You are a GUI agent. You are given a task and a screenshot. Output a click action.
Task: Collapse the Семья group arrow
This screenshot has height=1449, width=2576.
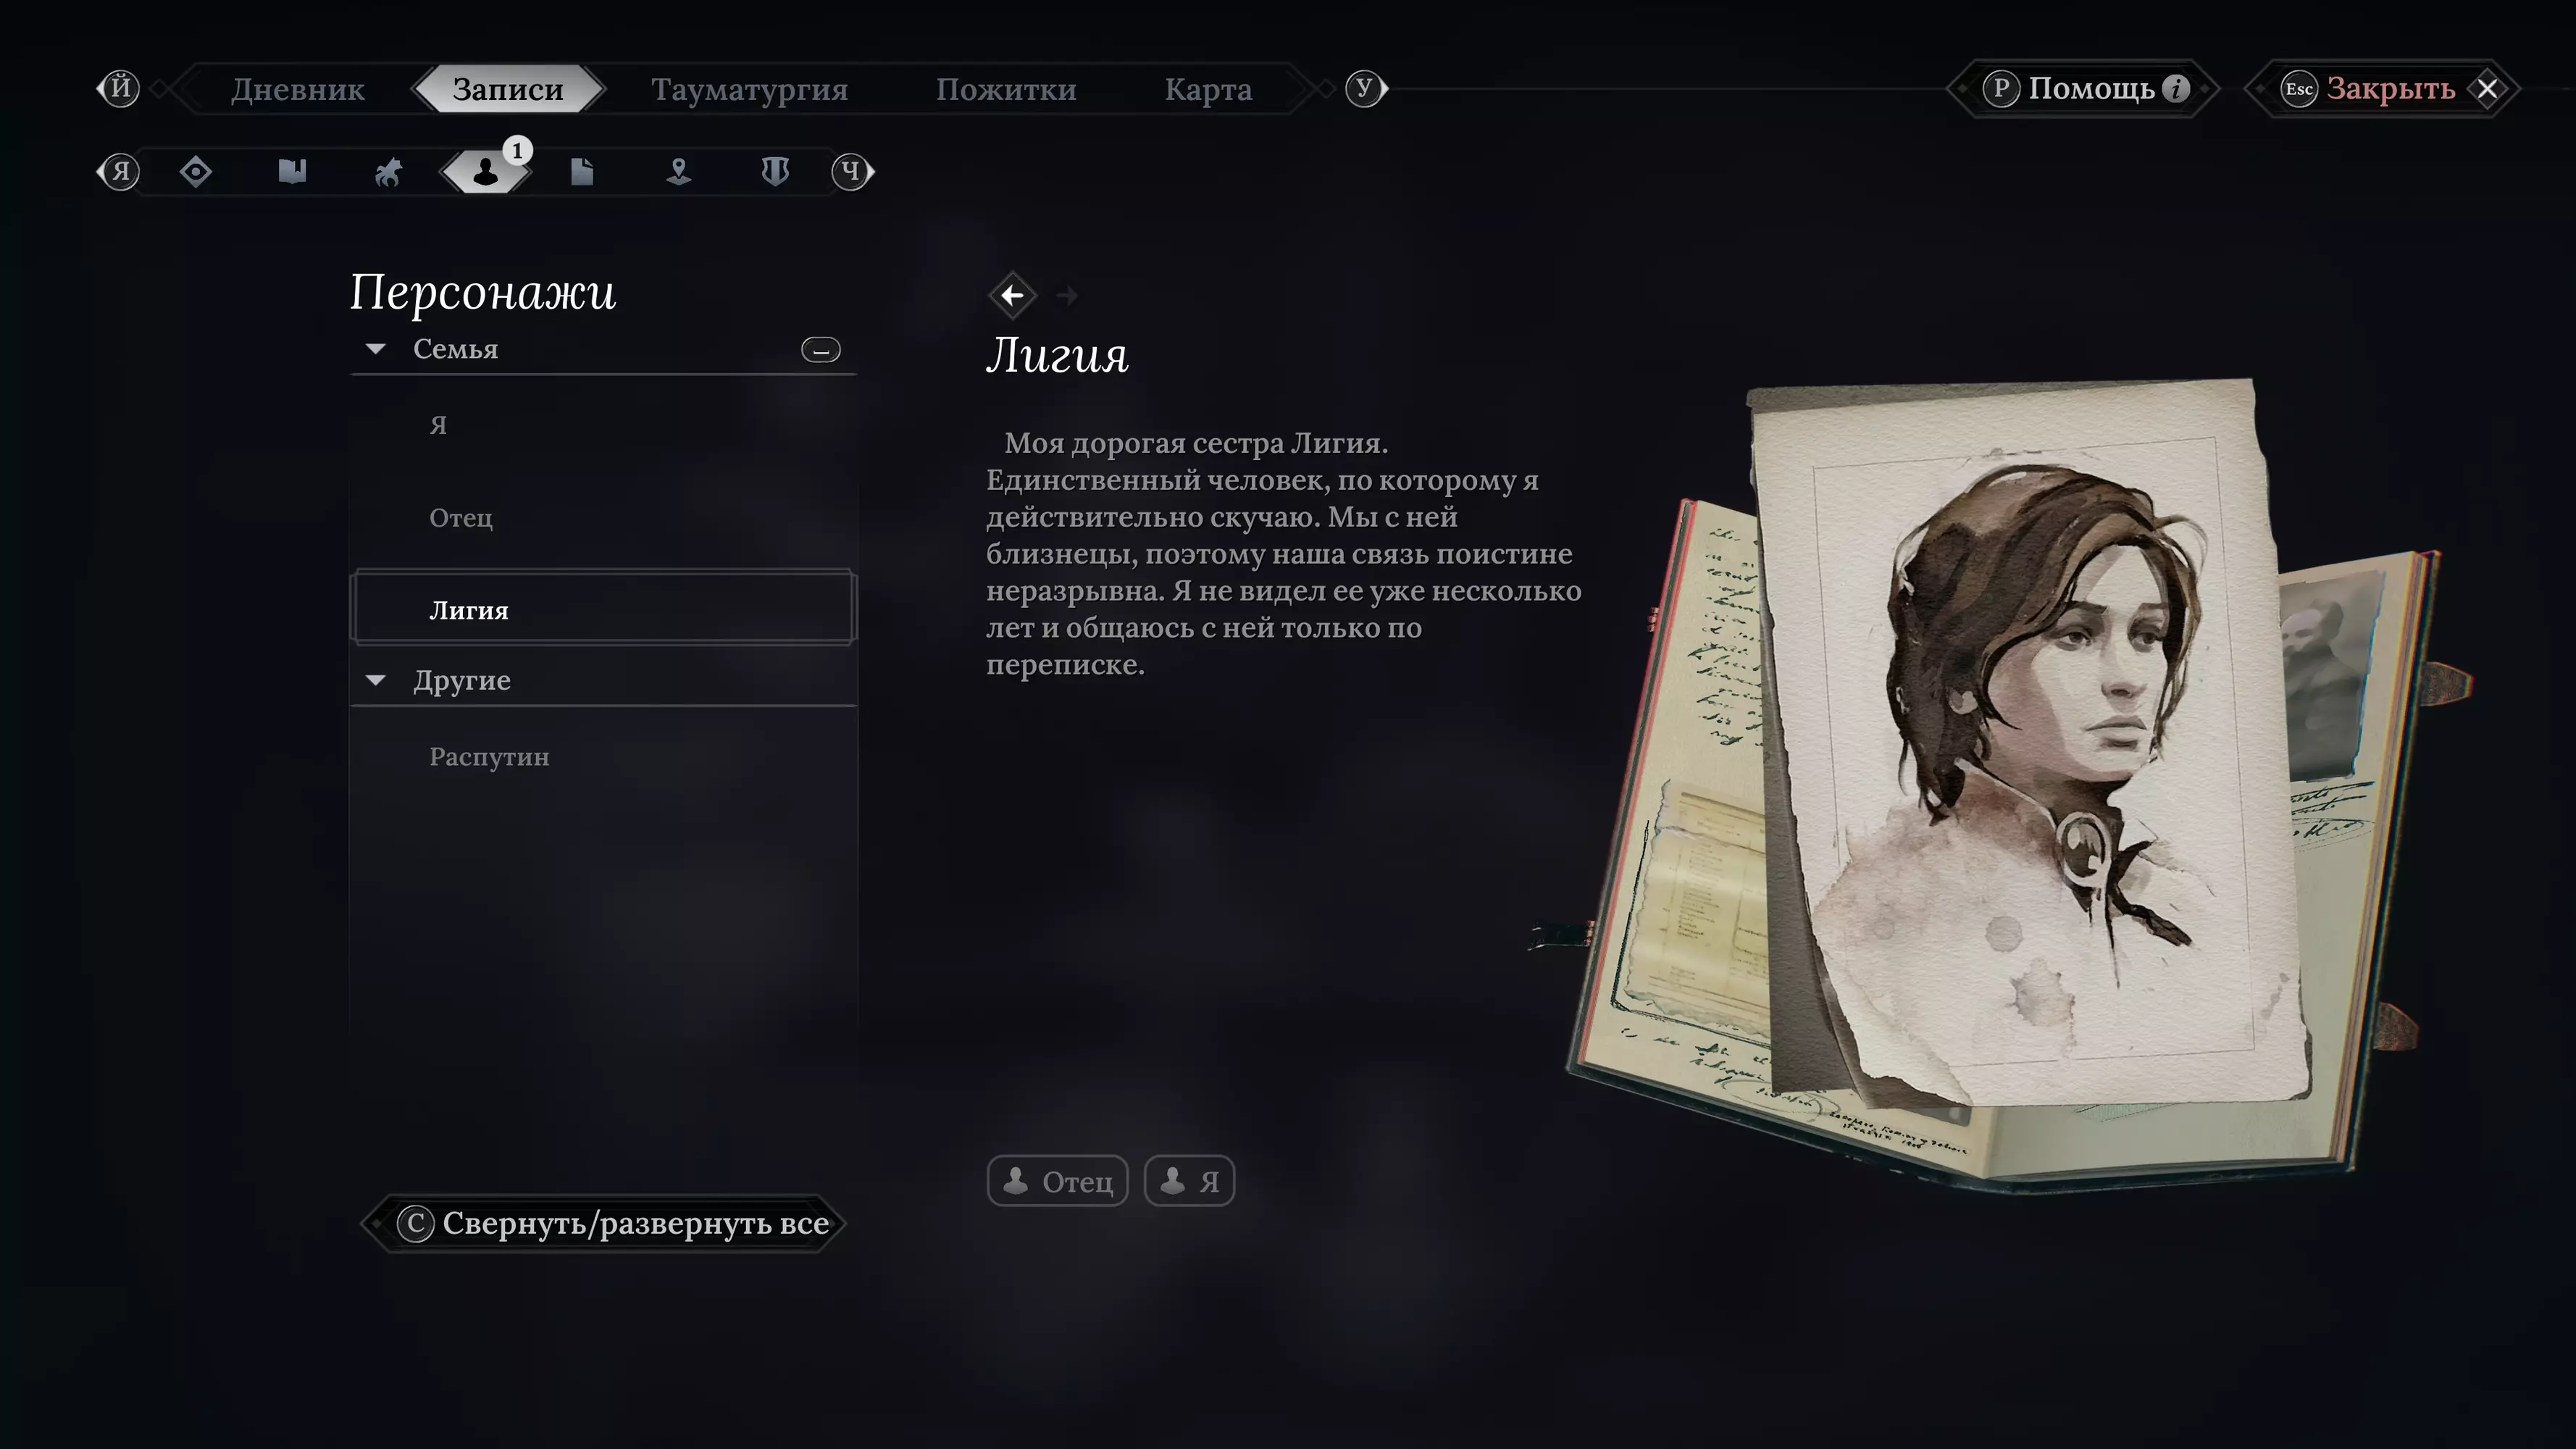click(x=376, y=349)
